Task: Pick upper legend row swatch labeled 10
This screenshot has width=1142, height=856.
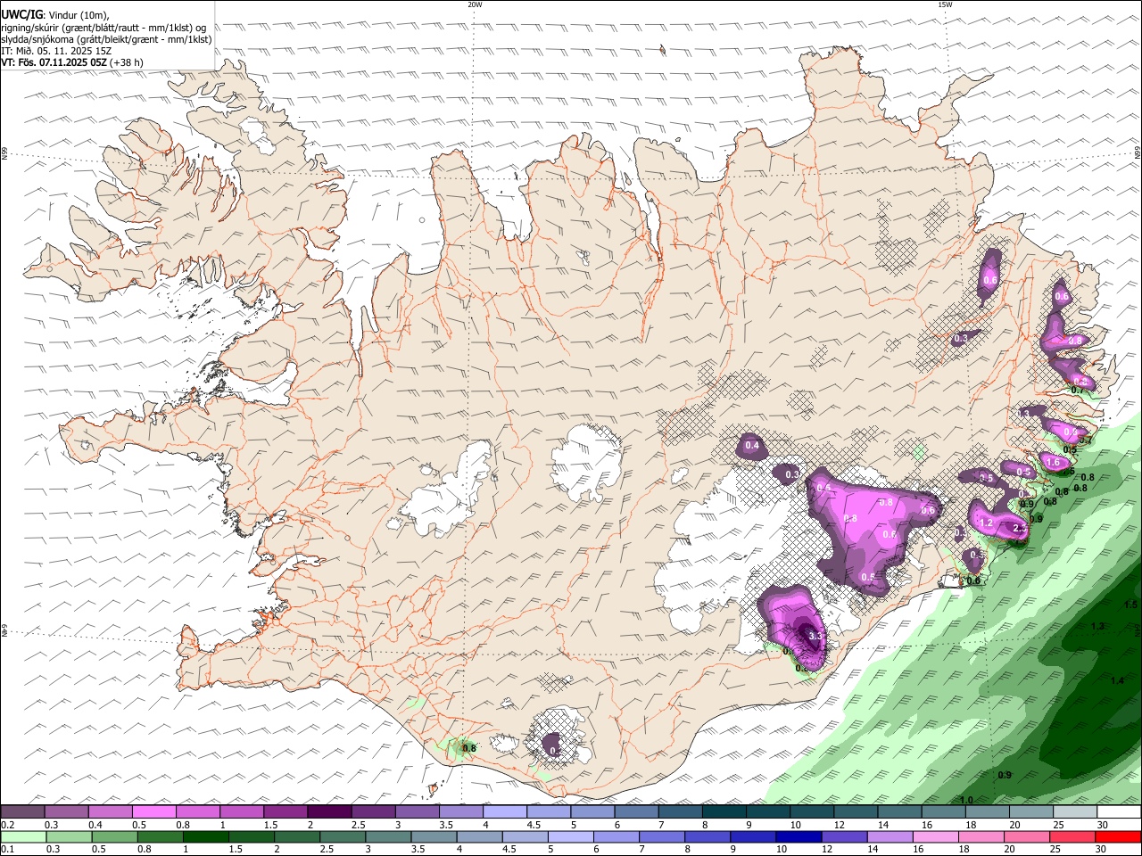Action: (810, 812)
